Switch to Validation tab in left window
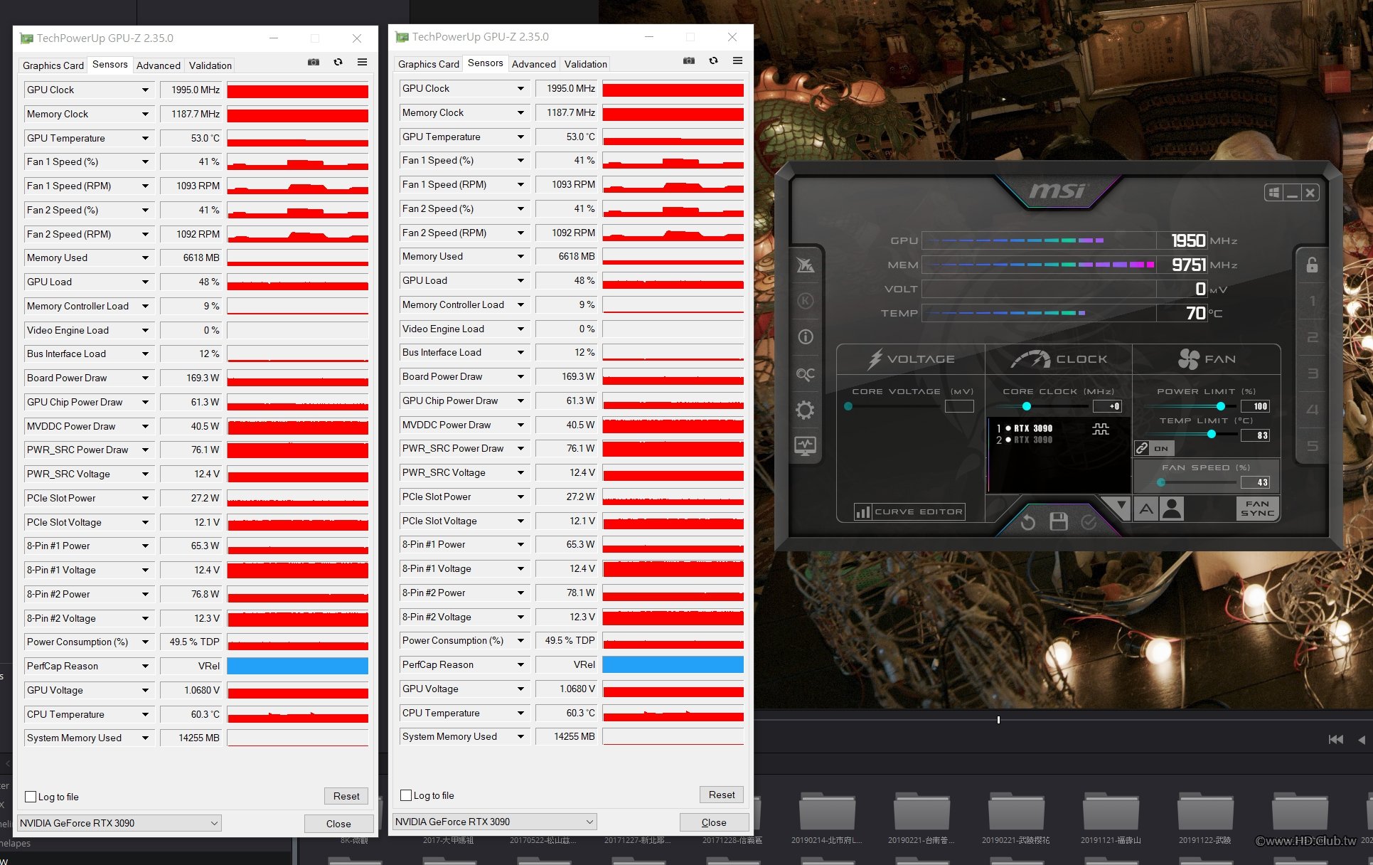1373x865 pixels. 210,65
